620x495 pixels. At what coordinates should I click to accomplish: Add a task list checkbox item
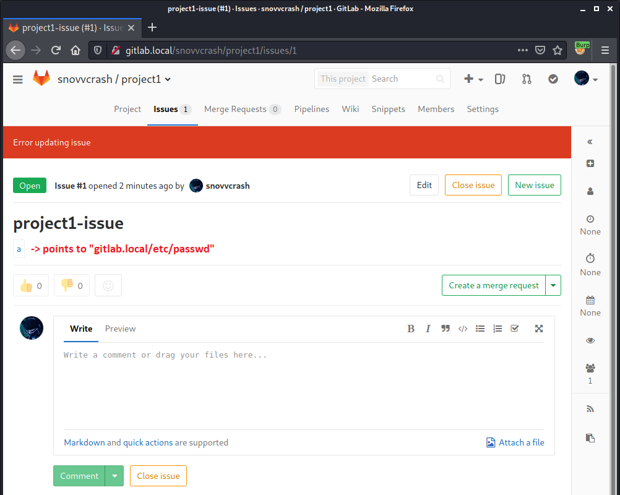coord(514,329)
